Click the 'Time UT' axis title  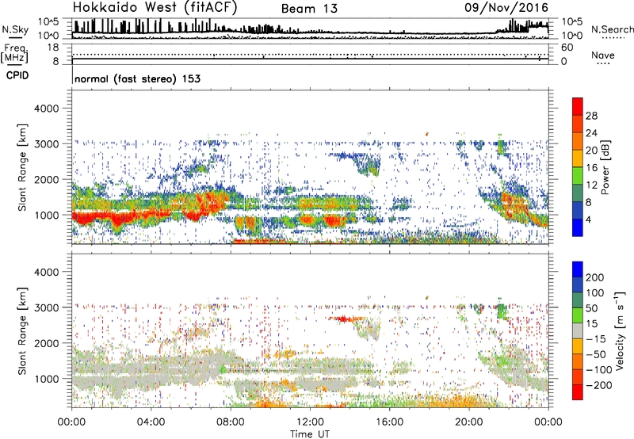click(x=310, y=433)
